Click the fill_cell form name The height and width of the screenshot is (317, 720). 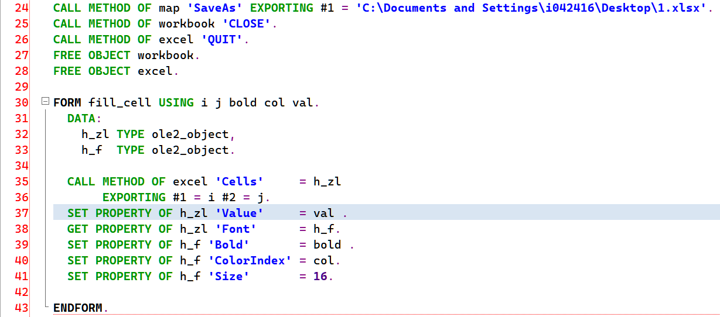120,103
